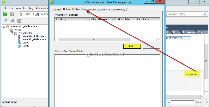Click the breadcrumb arrow after Home
The height and width of the screenshot is (107, 210).
34,14
